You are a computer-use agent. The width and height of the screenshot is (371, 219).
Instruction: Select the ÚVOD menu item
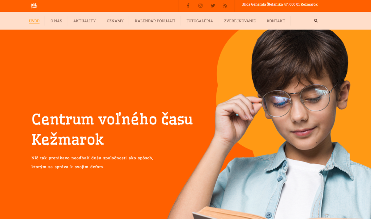click(x=34, y=21)
